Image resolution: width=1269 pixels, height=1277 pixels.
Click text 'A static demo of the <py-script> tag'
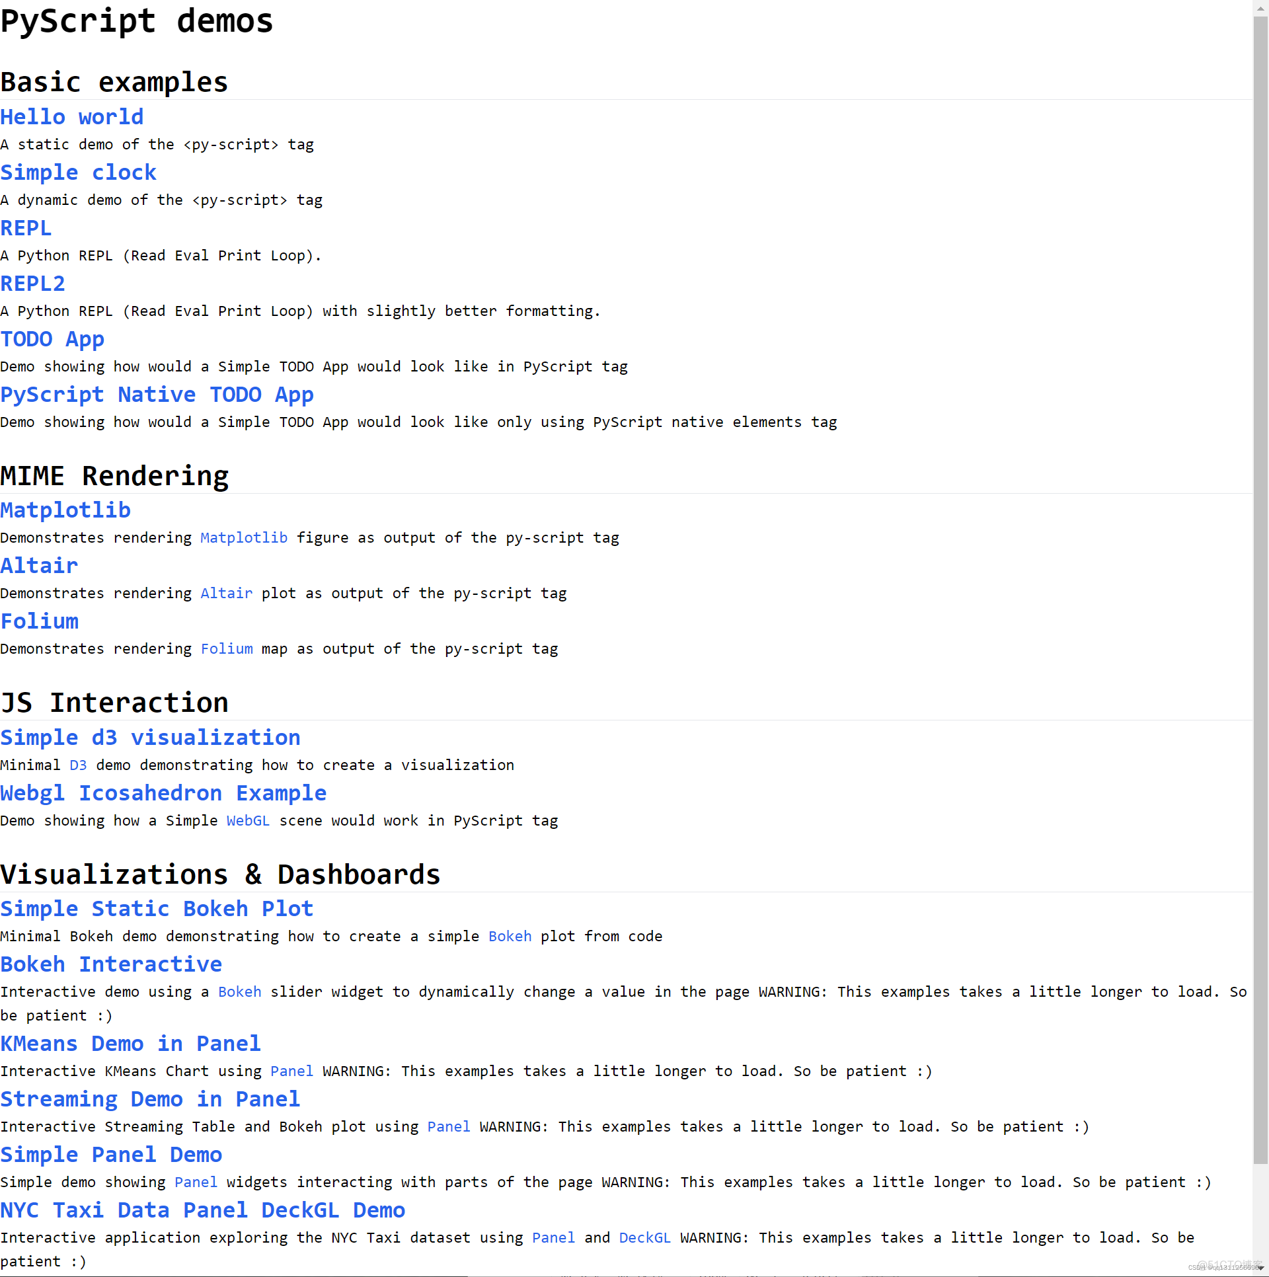pyautogui.click(x=157, y=145)
